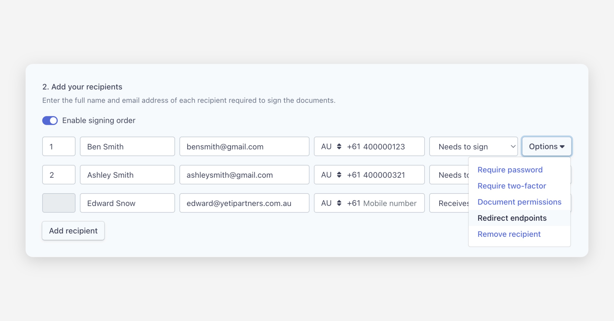Select Redirect endpoints menu entry
Screen dimensions: 614x321
(x=512, y=218)
